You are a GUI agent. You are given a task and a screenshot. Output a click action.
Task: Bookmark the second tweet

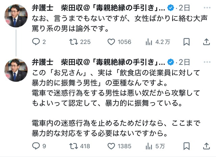coord(187,146)
